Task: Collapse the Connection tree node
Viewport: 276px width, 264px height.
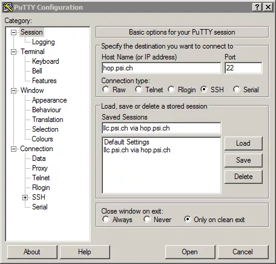Action: [x=13, y=149]
